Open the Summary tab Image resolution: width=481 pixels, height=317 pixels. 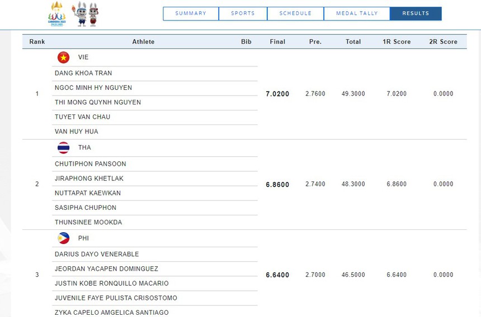point(191,13)
